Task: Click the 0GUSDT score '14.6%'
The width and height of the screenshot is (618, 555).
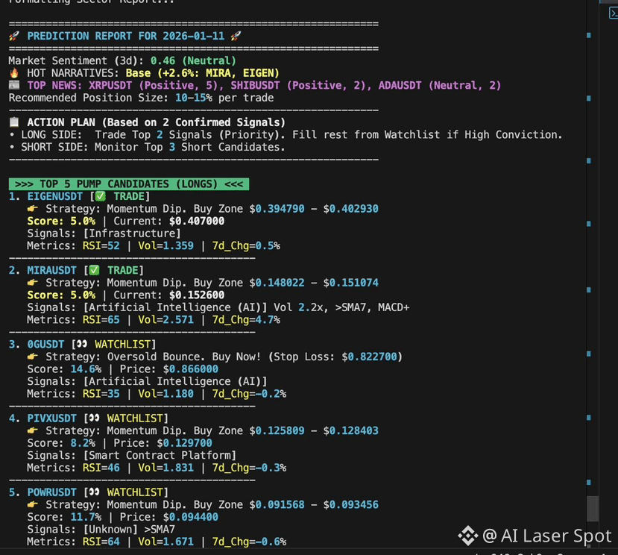Action: tap(86, 369)
